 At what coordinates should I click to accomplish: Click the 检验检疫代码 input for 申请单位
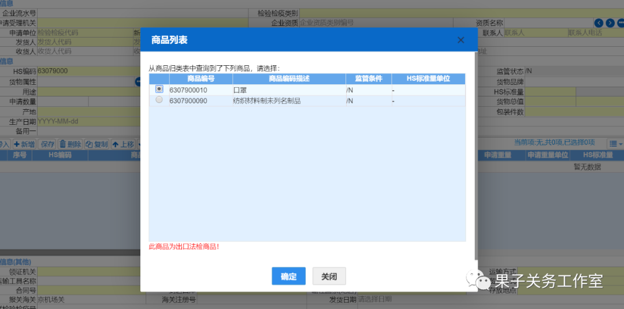(x=84, y=32)
